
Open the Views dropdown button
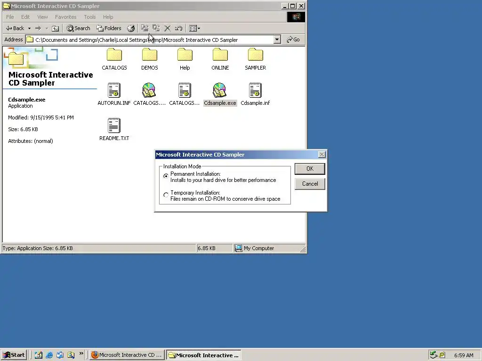(194, 28)
